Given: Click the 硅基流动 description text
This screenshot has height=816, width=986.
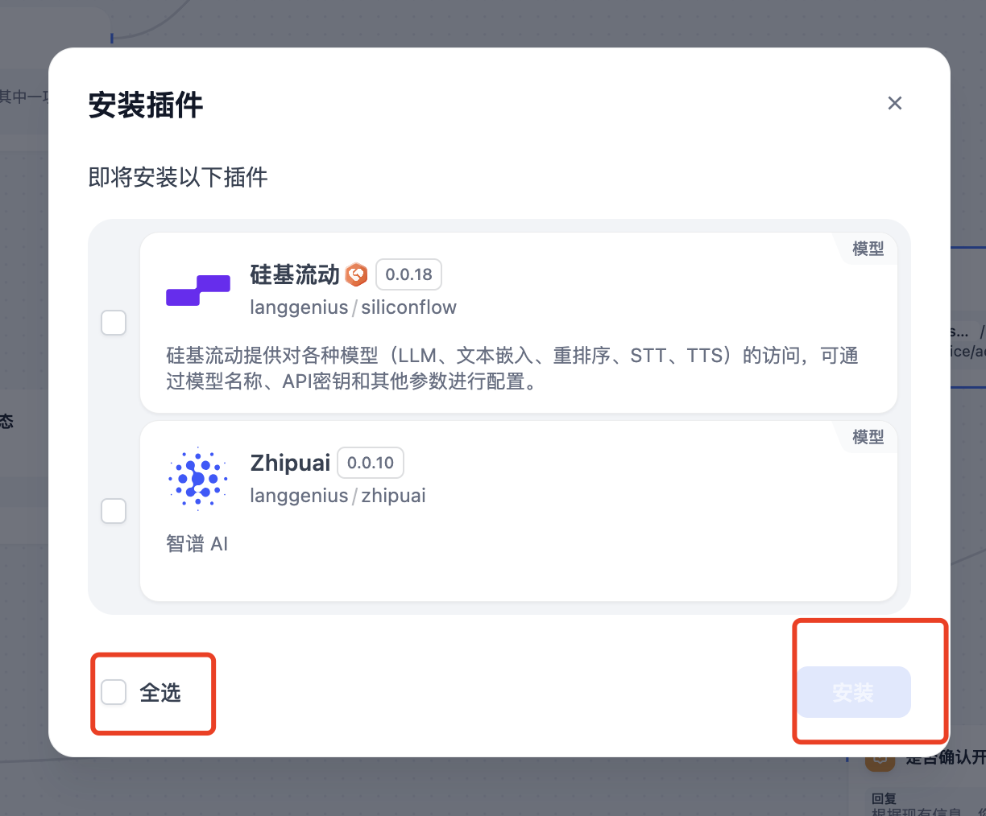Looking at the screenshot, I should click(x=512, y=368).
